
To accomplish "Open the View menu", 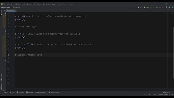I will pos(13,4).
